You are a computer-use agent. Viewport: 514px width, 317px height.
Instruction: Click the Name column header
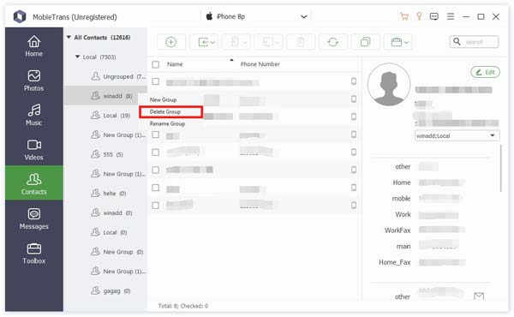(x=175, y=64)
